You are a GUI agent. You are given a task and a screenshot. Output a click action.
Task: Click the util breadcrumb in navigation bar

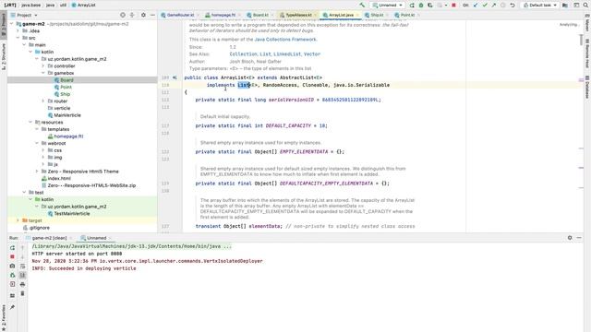coord(64,6)
